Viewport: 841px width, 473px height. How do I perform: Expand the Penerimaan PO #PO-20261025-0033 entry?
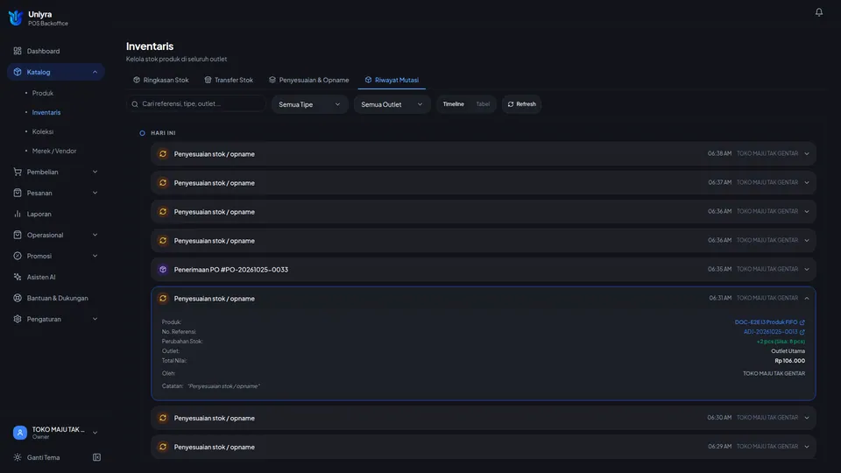click(x=484, y=269)
